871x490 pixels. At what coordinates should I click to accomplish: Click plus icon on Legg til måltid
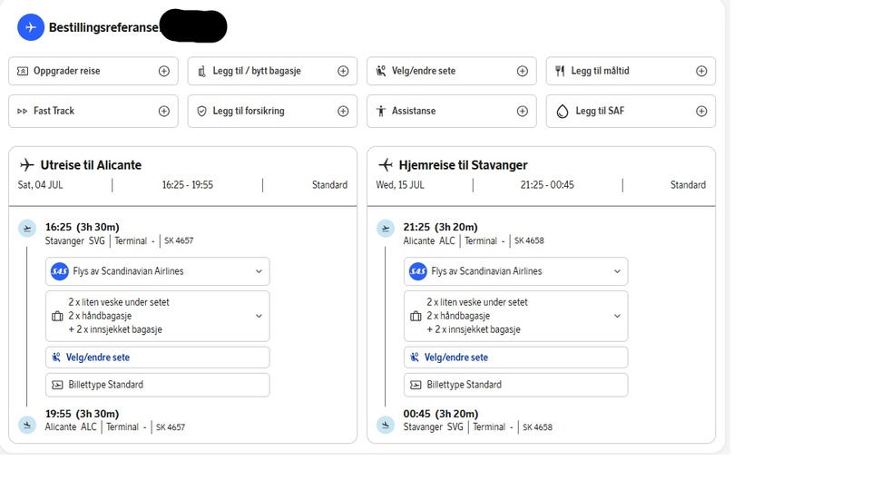click(x=701, y=71)
